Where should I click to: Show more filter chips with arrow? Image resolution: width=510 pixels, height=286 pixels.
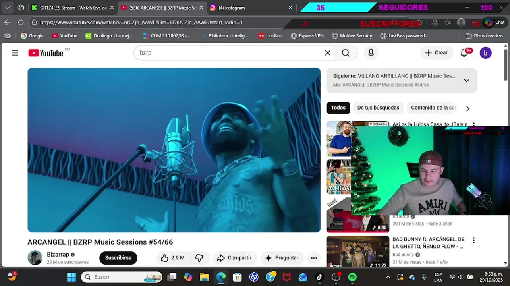click(468, 108)
